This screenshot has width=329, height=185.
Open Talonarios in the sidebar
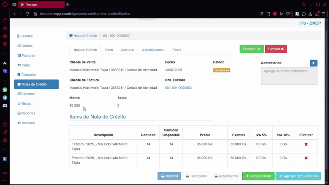pos(27,75)
